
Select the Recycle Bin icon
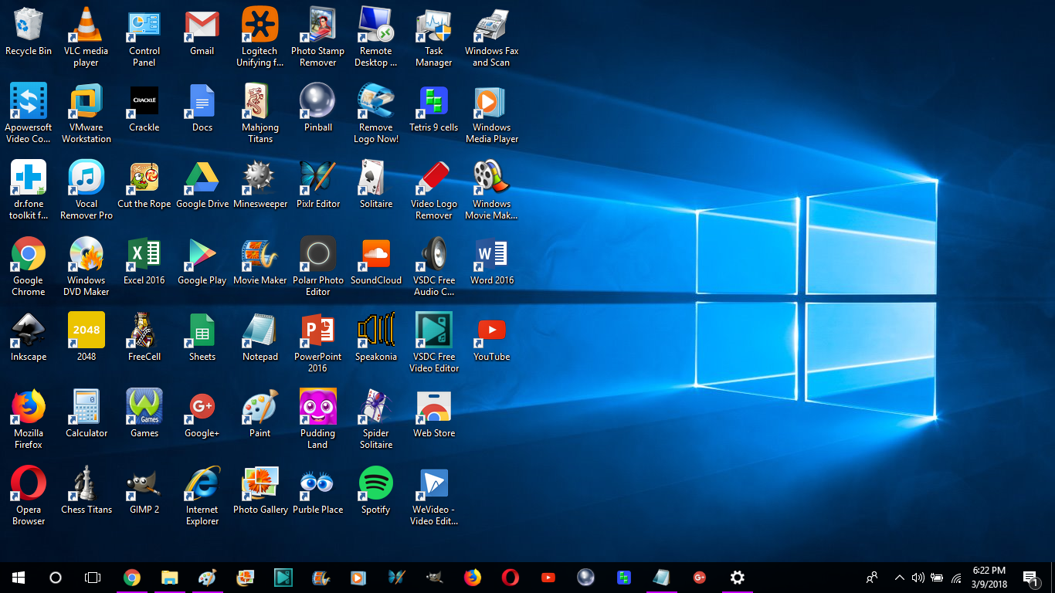29,25
